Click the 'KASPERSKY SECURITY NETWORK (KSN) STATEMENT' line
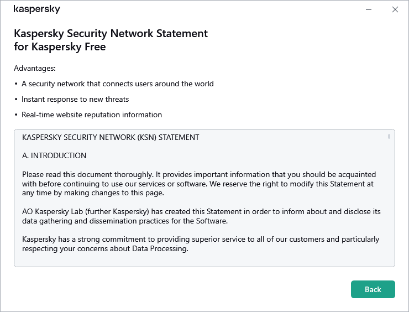This screenshot has height=312, width=409. point(111,137)
